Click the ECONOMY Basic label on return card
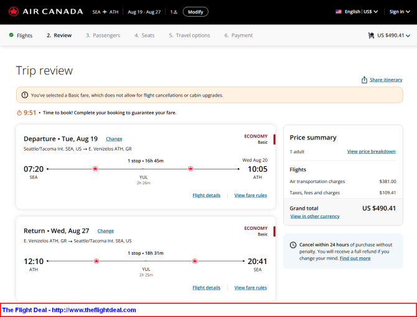Screen dimensions: 417x317 pyautogui.click(x=256, y=231)
